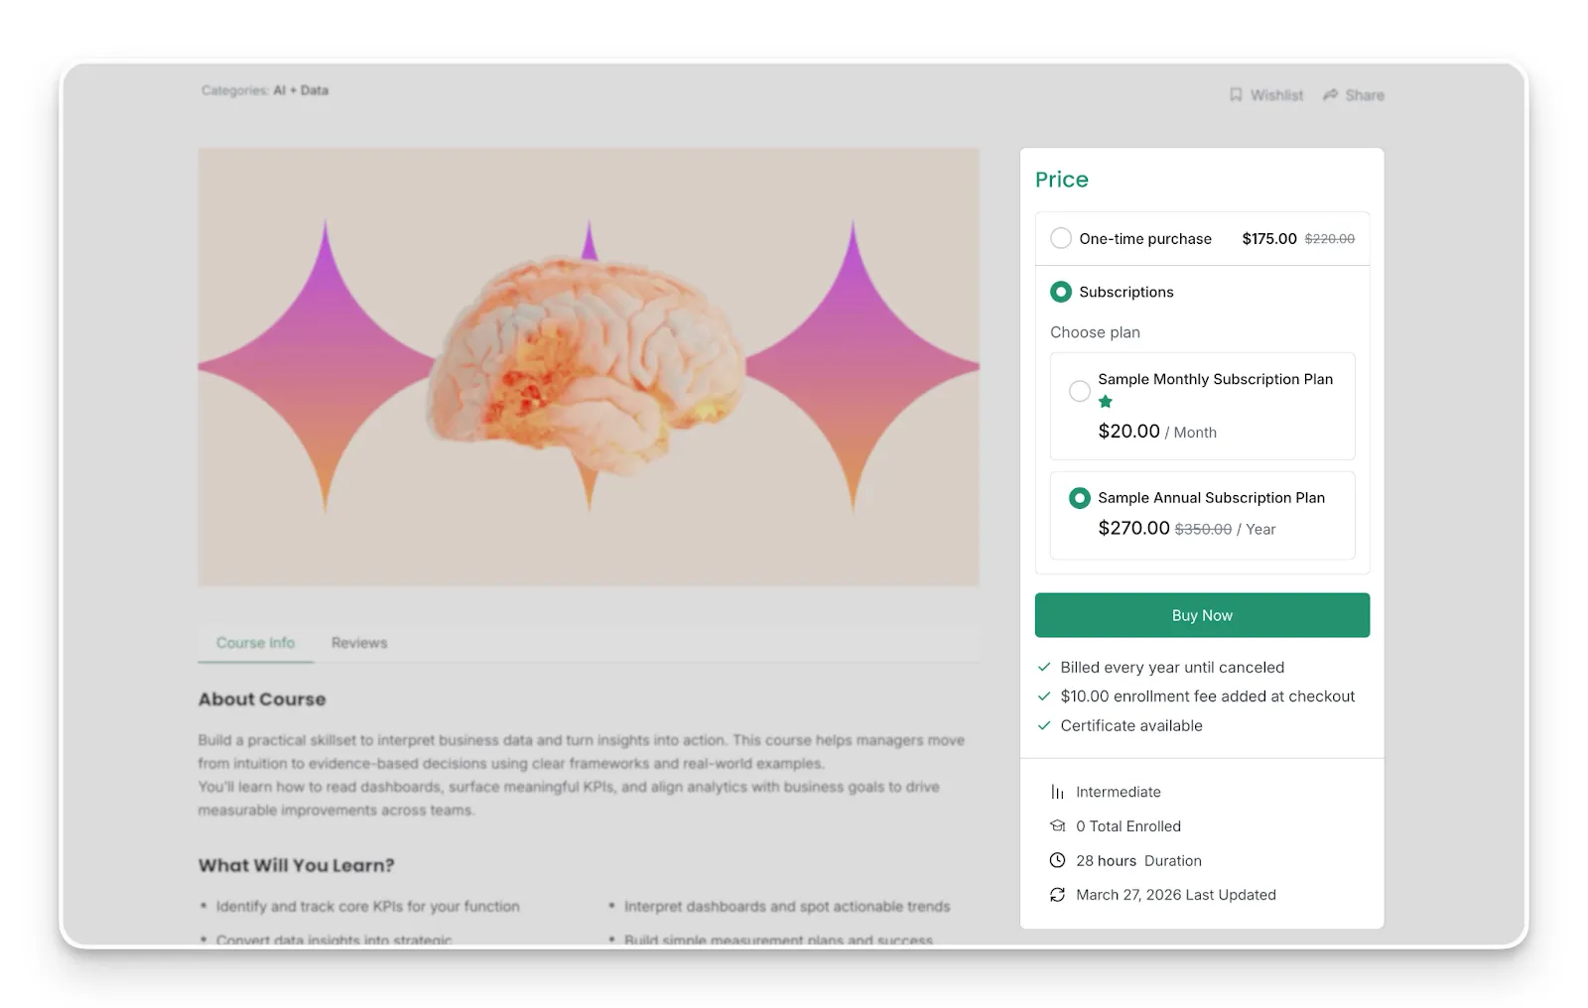Click the brain course thumbnail image
Viewport: 1588px width, 1008px height.
[x=589, y=367]
